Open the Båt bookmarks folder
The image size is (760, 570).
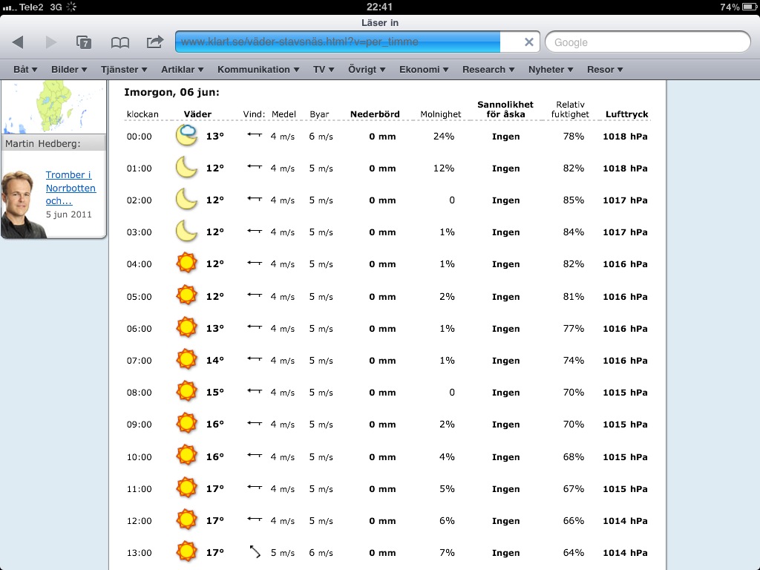click(25, 69)
